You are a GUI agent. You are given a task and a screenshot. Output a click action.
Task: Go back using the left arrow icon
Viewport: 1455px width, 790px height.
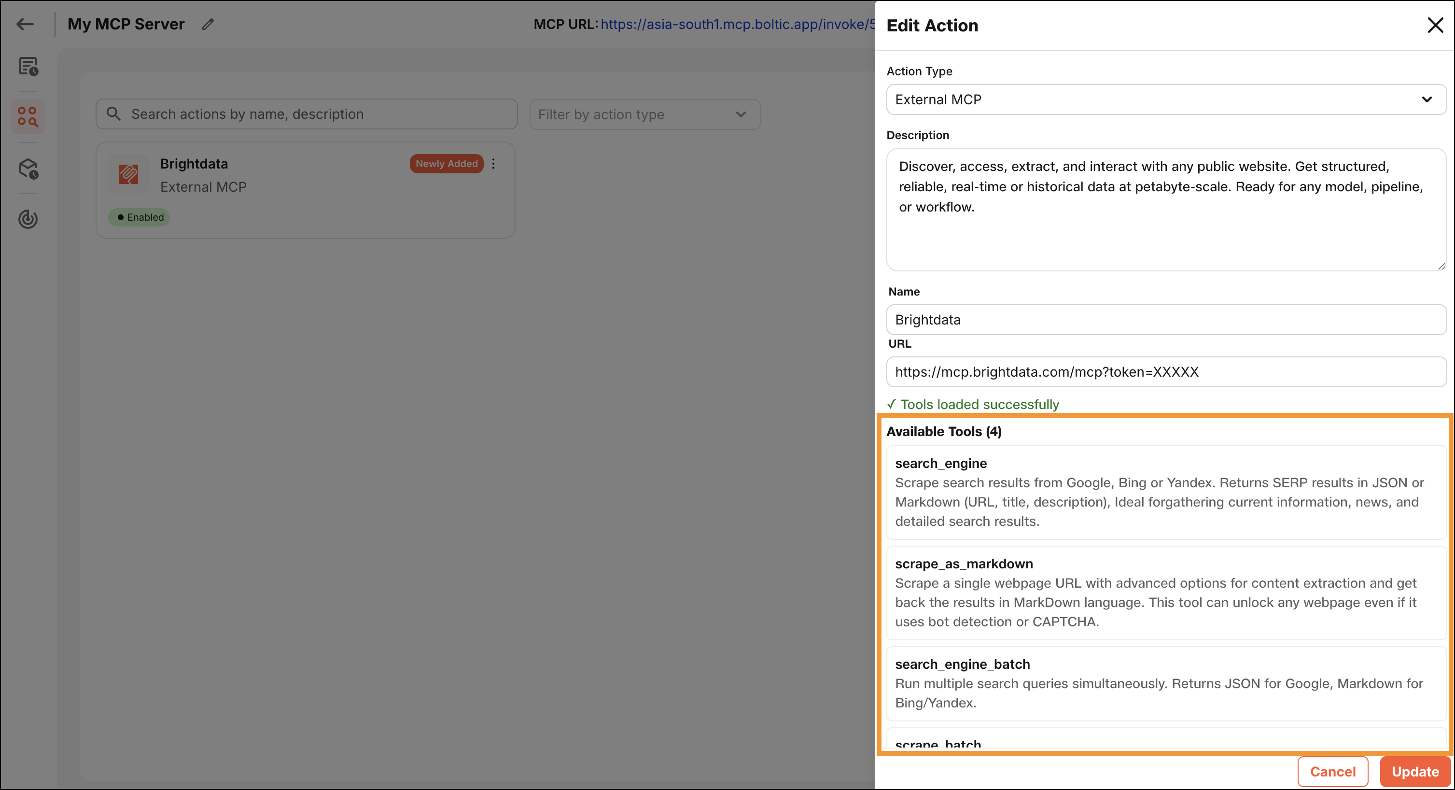pos(25,24)
